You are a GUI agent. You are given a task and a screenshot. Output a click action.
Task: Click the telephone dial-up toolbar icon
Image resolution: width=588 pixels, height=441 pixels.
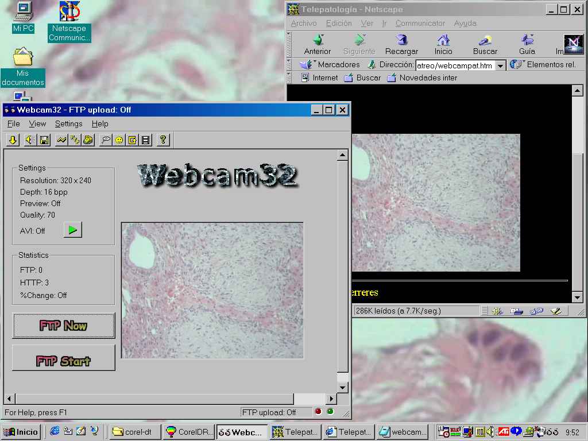[x=88, y=140]
